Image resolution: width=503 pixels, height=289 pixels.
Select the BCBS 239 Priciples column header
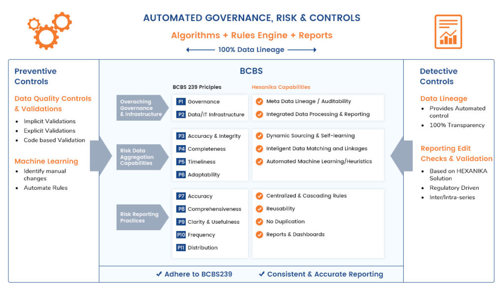pyautogui.click(x=196, y=87)
